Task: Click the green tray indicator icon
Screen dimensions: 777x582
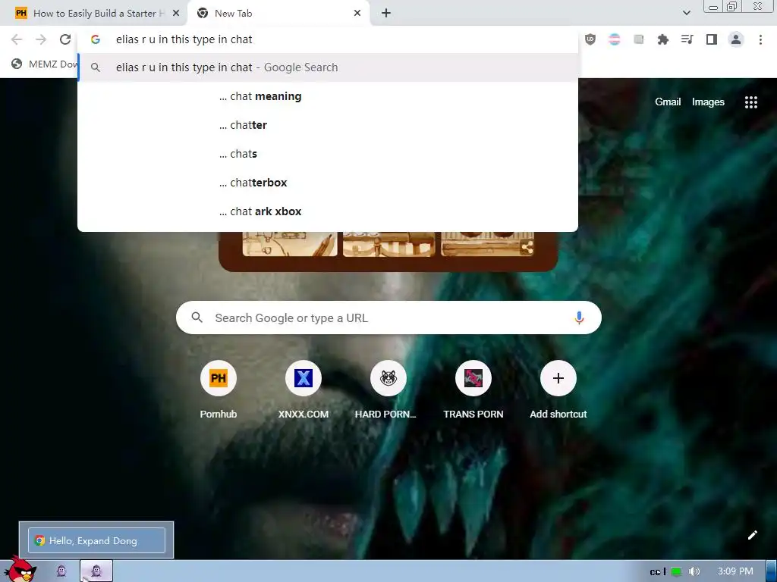Action: [x=676, y=571]
